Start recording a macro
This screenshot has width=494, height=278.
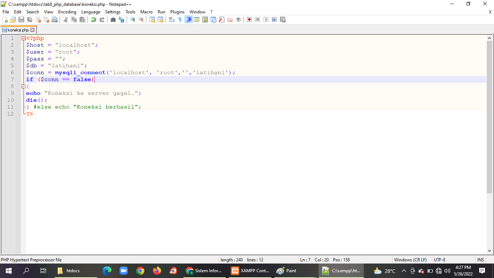click(249, 20)
